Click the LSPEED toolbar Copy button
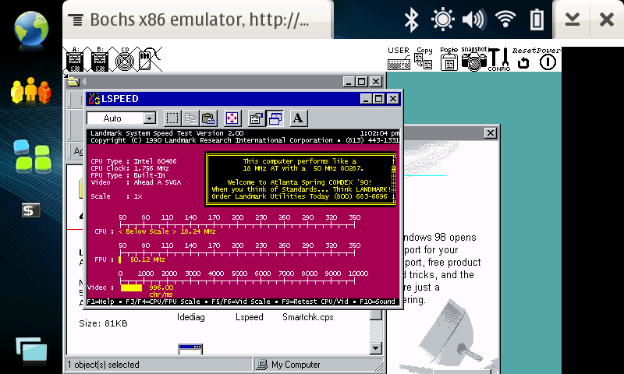 pyautogui.click(x=190, y=118)
